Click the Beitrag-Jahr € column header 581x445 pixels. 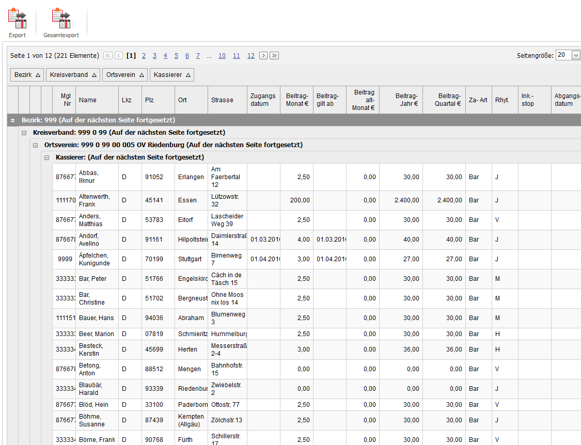pos(401,100)
